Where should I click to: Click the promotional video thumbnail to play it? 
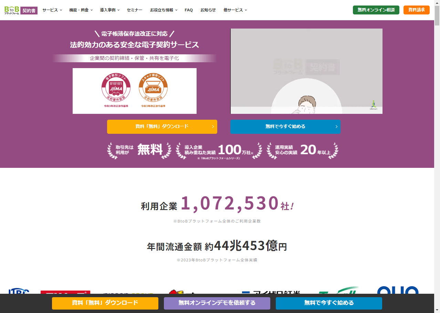coord(306,71)
